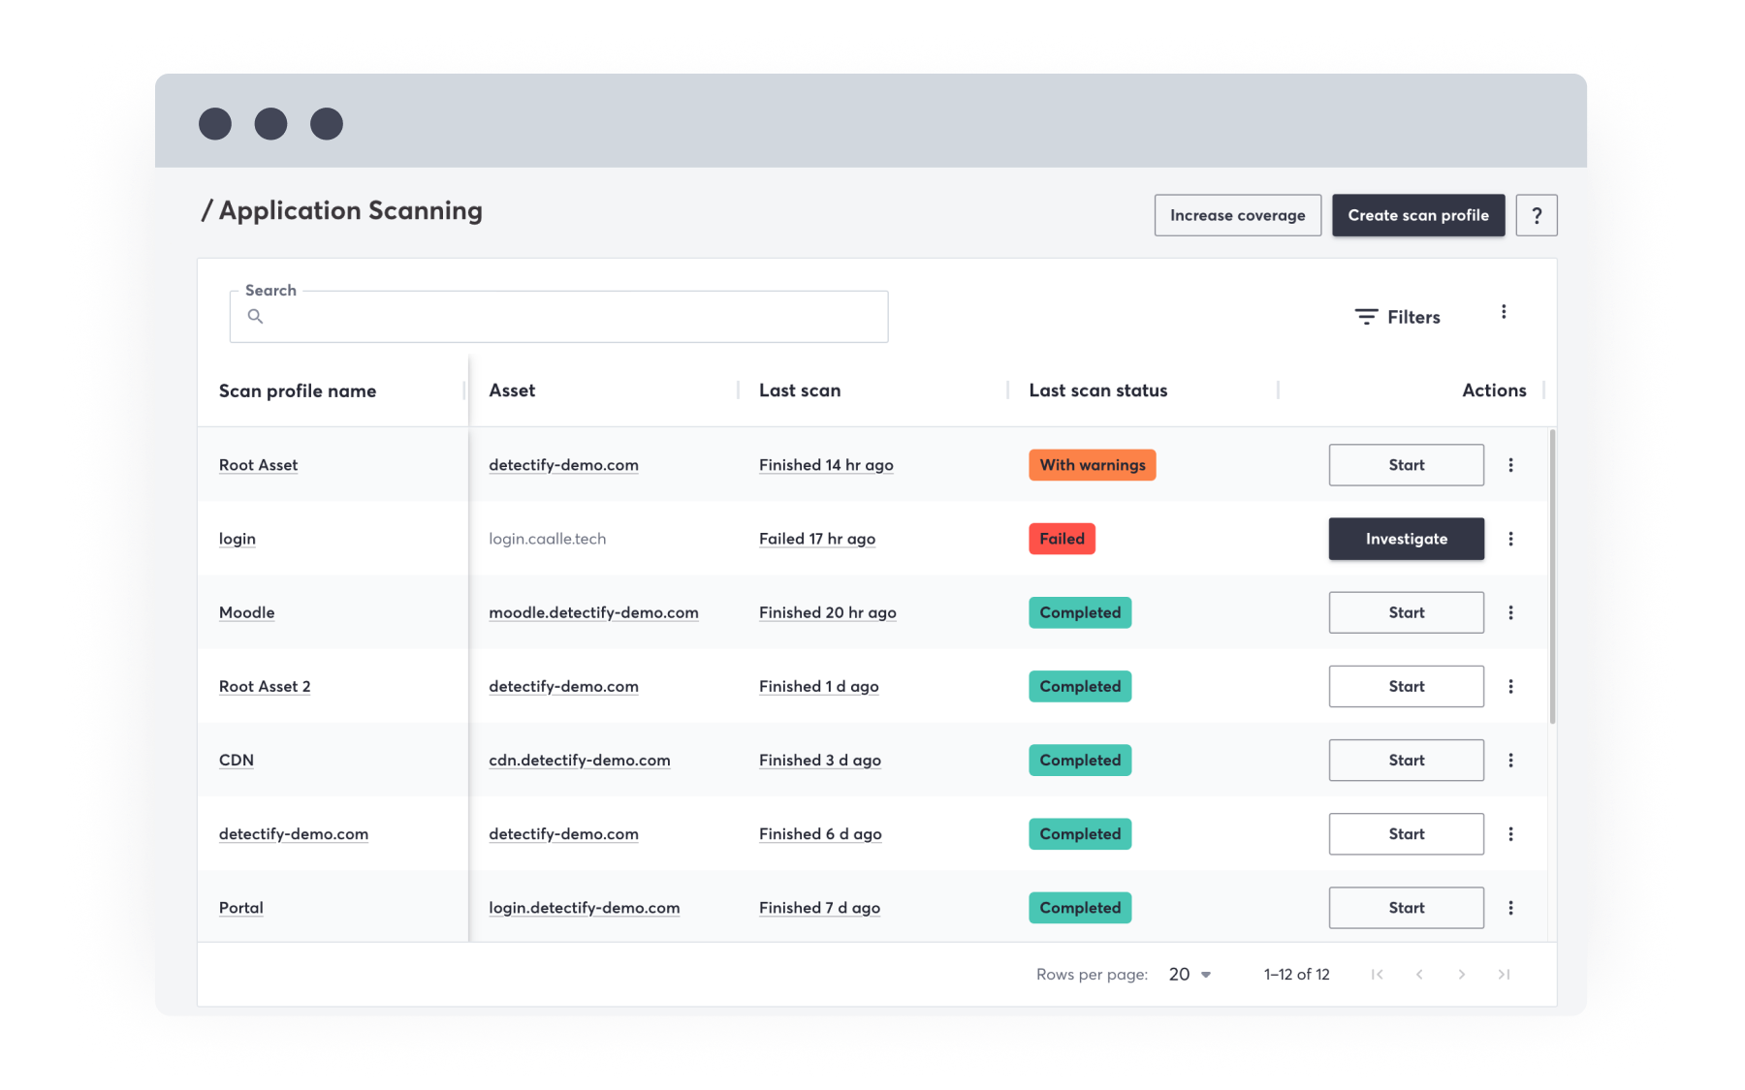Open the help question mark button
1745x1090 pixels.
(x=1536, y=215)
